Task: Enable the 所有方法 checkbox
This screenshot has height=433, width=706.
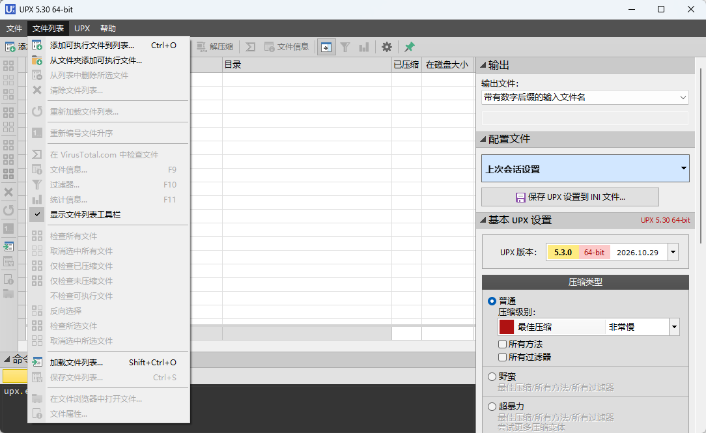Action: (x=503, y=344)
